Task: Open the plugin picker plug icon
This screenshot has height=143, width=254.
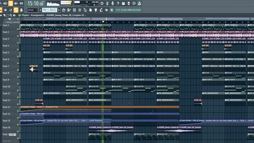Action: (96, 10)
